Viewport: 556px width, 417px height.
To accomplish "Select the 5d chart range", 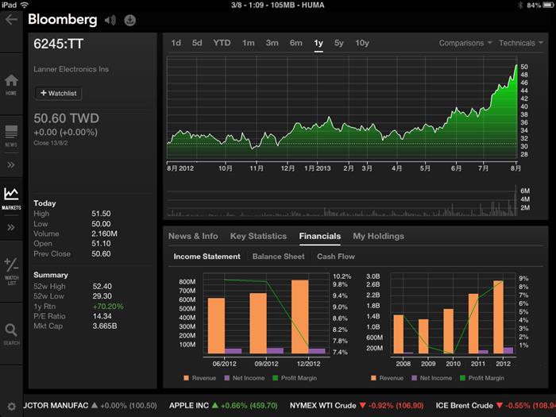I will tap(197, 43).
